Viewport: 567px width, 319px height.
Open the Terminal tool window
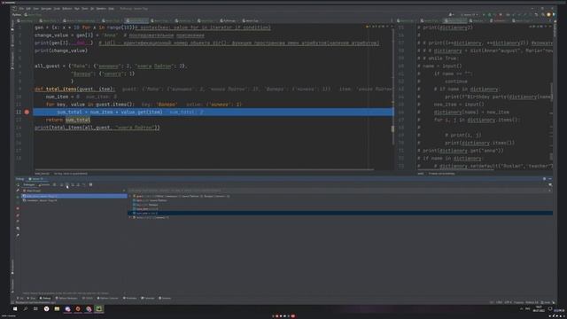coord(148,298)
